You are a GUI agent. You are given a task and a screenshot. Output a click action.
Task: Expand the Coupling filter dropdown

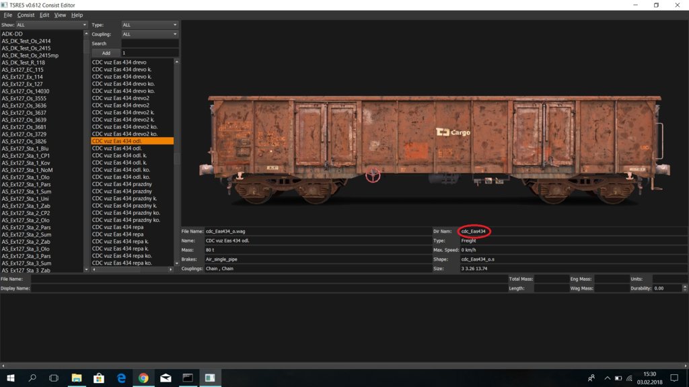149,34
